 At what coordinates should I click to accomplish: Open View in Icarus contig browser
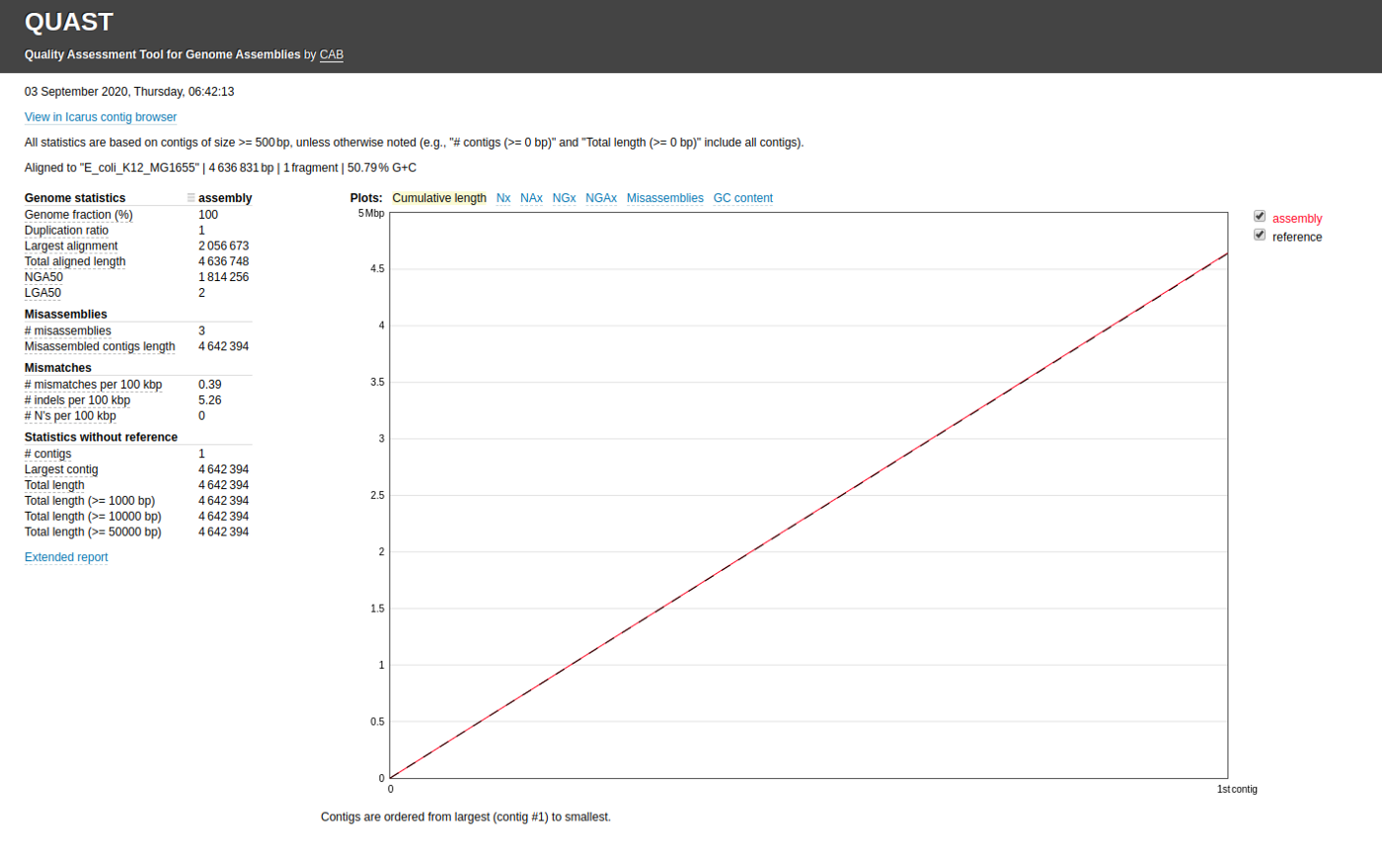(100, 116)
